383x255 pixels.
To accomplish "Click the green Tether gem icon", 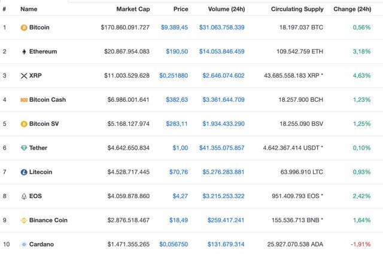I will [x=24, y=148].
